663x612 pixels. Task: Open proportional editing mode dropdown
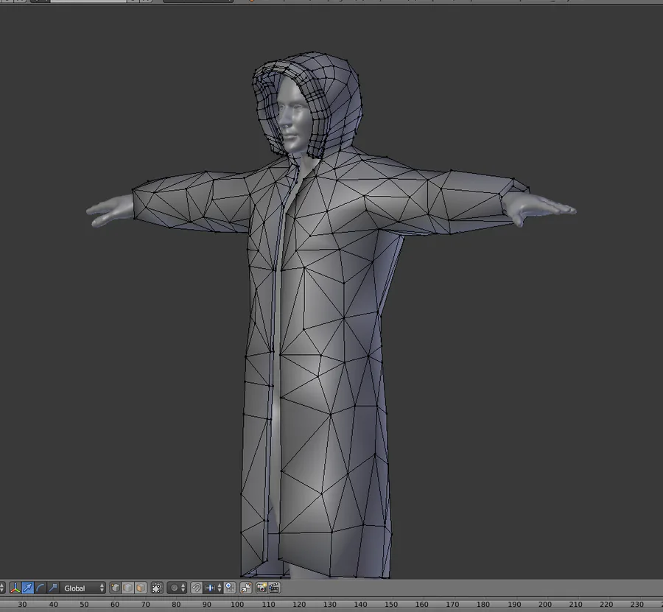(x=177, y=588)
